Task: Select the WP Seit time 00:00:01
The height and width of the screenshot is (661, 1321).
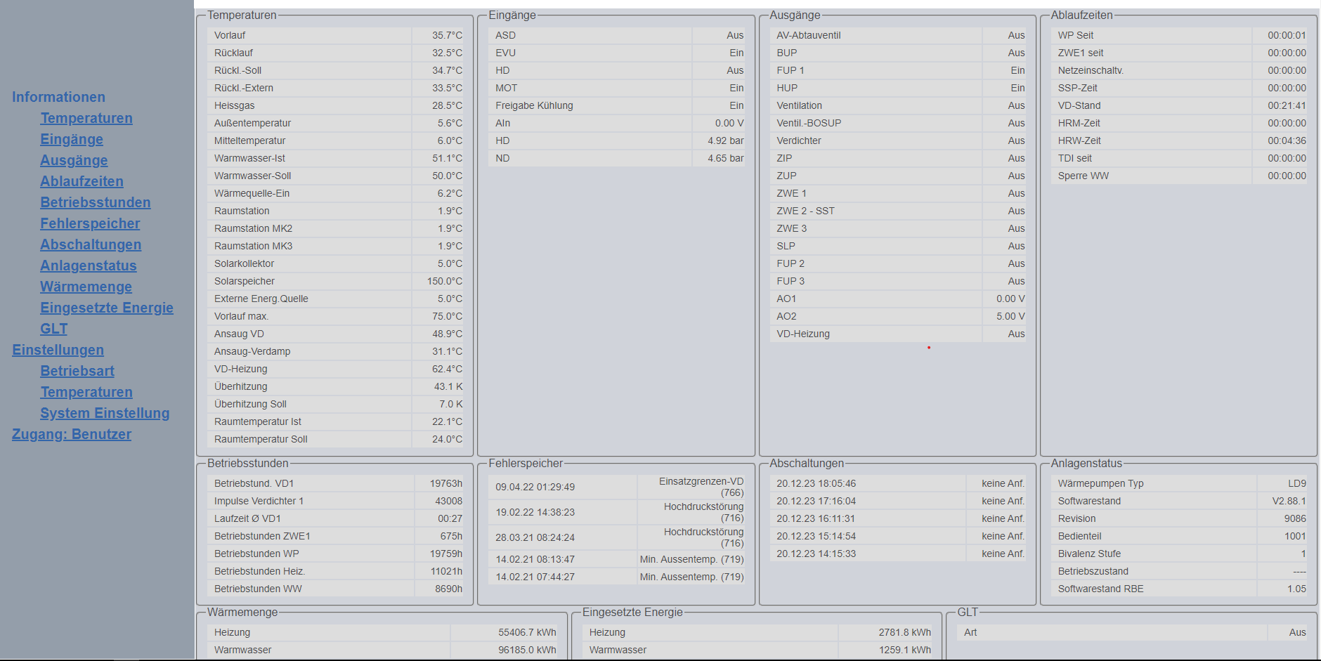Action: coord(1287,35)
